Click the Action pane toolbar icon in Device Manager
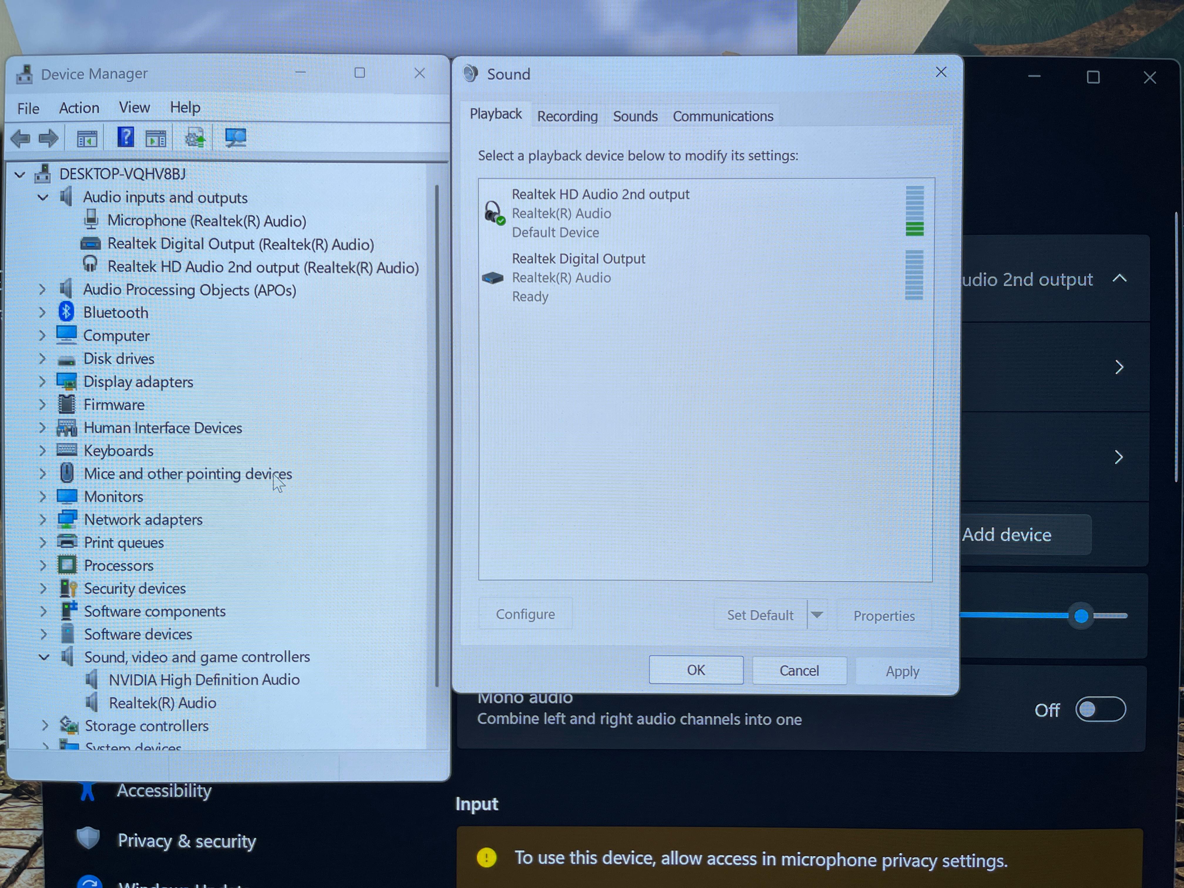Image resolution: width=1184 pixels, height=888 pixels. click(x=156, y=139)
